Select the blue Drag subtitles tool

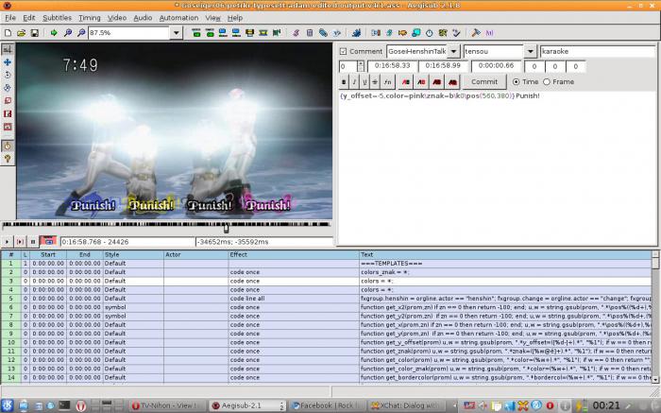click(x=8, y=62)
